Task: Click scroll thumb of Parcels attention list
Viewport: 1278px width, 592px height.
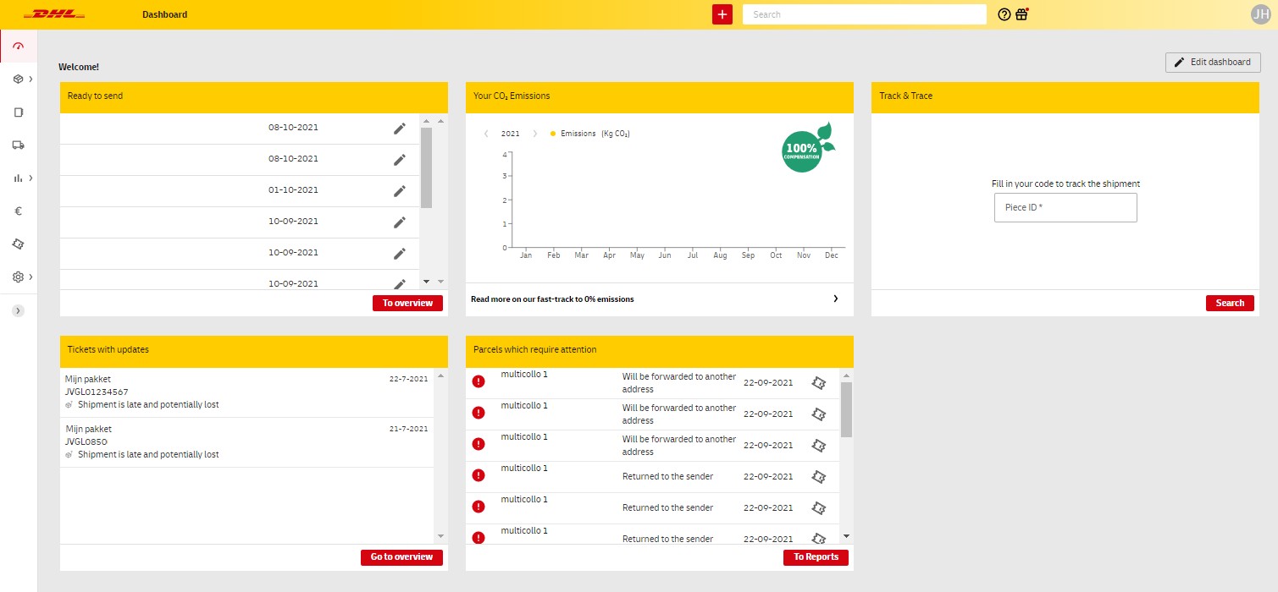Action: click(846, 409)
